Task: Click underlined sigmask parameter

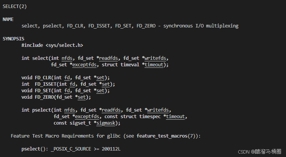Action: [106, 123]
